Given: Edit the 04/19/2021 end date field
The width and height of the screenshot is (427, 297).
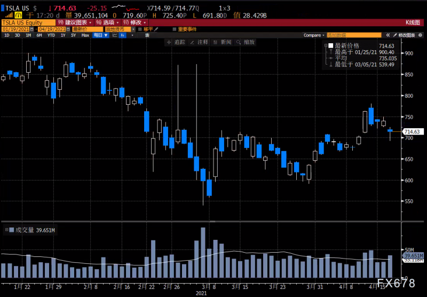Looking at the screenshot, I should [x=52, y=29].
